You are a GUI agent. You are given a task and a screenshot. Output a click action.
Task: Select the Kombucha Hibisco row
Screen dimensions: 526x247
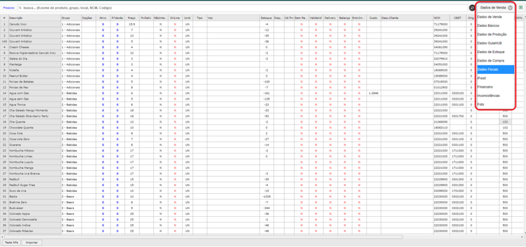pyautogui.click(x=35, y=151)
